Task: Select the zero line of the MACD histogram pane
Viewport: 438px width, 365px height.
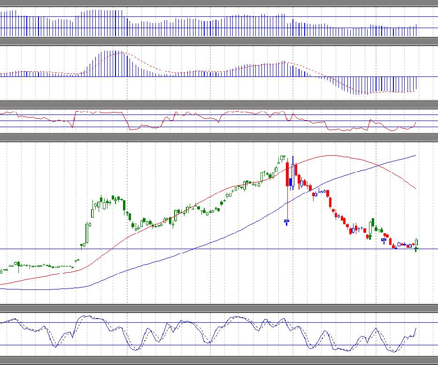Action: point(219,77)
